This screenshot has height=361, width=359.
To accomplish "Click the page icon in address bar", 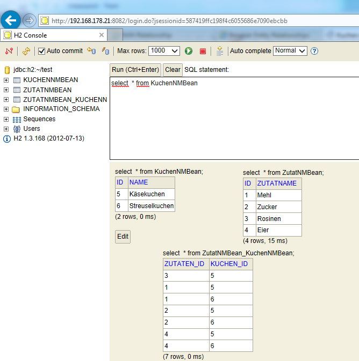I will [x=45, y=21].
